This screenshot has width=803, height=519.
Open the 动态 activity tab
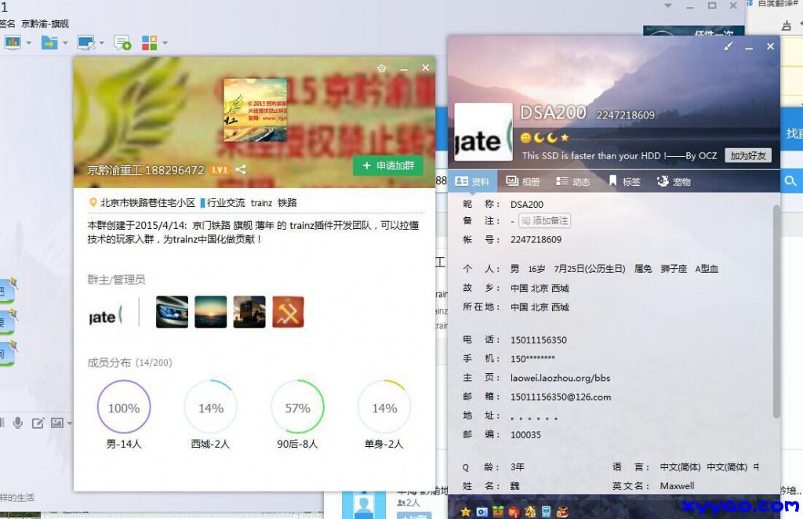(573, 181)
